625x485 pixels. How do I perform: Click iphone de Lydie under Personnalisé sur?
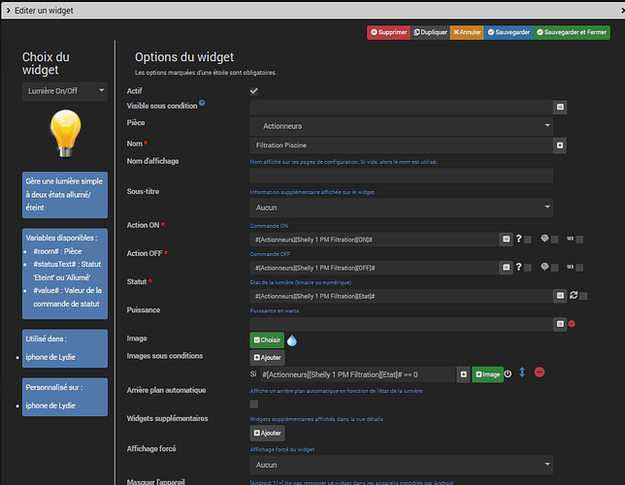click(50, 405)
